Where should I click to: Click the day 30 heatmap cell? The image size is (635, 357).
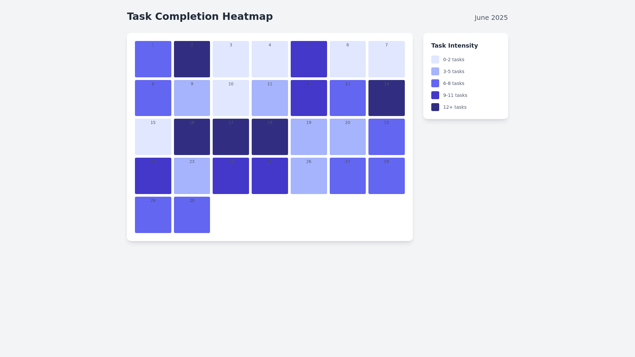(192, 215)
